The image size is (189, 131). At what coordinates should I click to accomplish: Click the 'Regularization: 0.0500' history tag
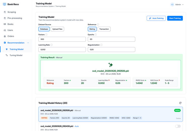click(99, 118)
